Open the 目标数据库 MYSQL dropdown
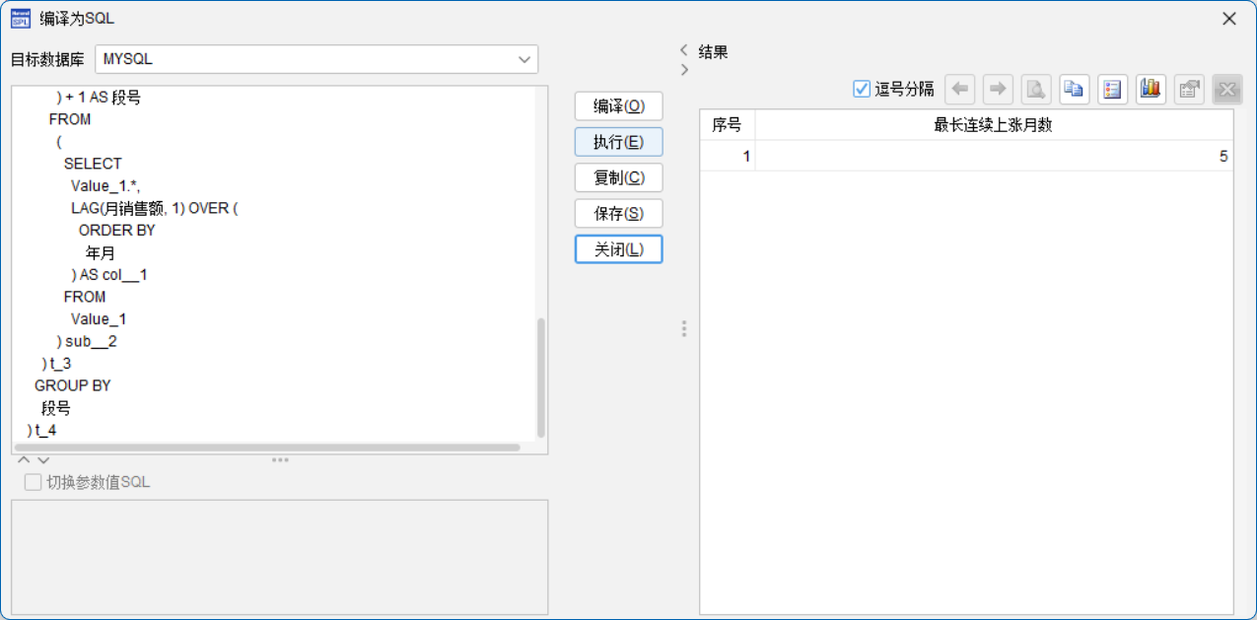This screenshot has width=1257, height=620. point(316,59)
